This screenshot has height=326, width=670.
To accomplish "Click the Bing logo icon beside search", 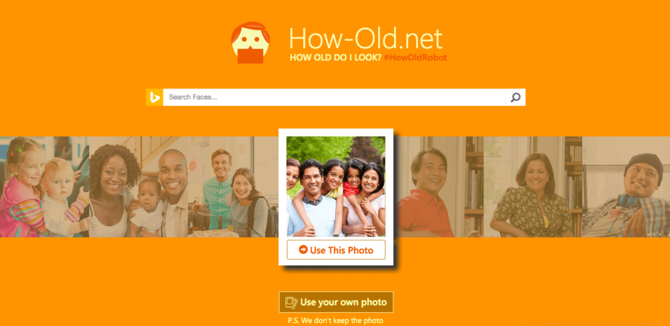I will pyautogui.click(x=154, y=97).
